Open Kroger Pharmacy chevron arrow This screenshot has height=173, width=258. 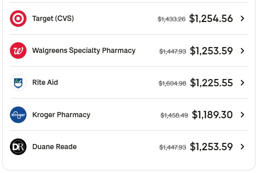(x=242, y=115)
